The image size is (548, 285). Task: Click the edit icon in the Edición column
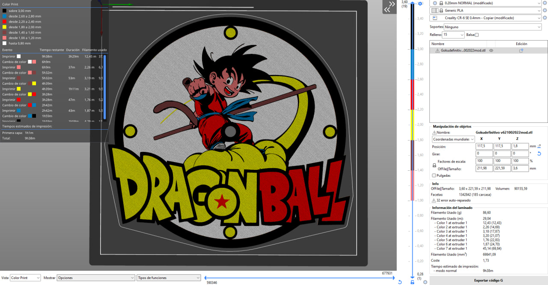(x=521, y=50)
